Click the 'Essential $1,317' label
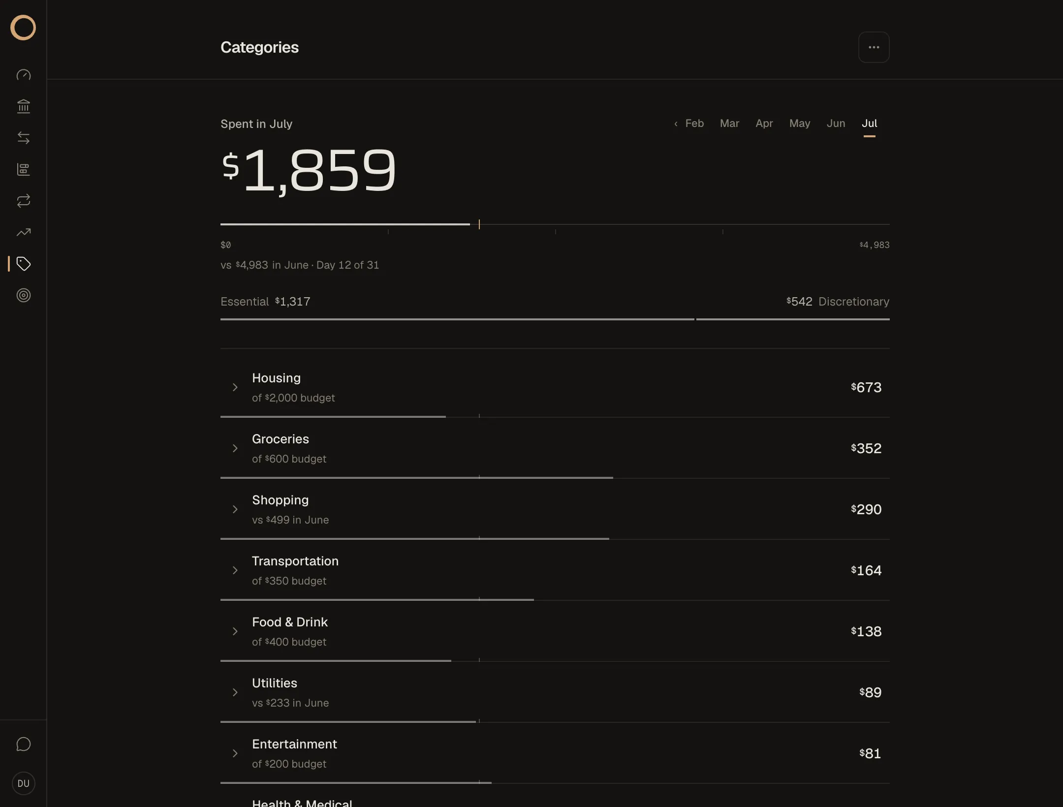This screenshot has height=807, width=1063. click(265, 302)
